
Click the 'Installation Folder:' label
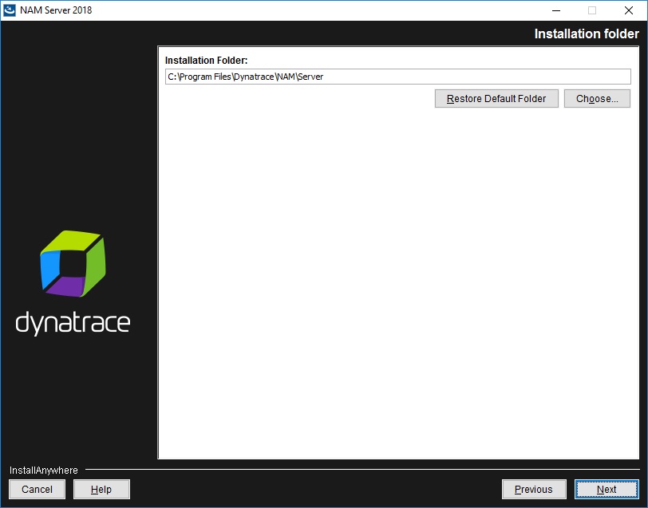(206, 61)
